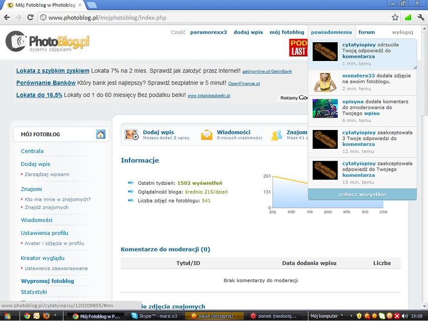Launch Chrome from quick launch bar

27,316
